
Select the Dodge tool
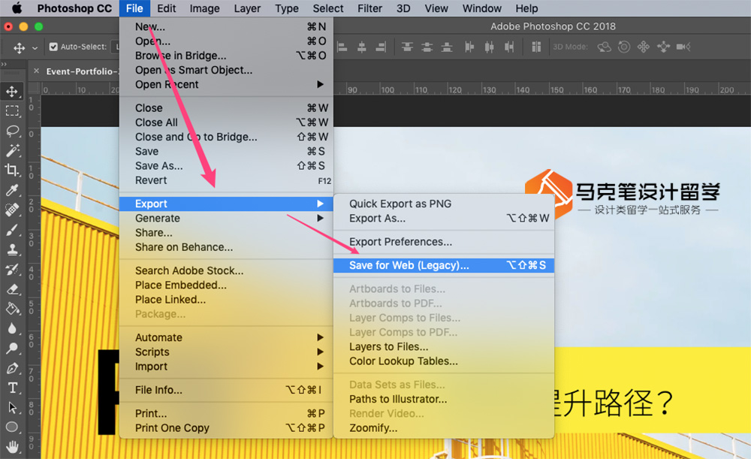[12, 349]
